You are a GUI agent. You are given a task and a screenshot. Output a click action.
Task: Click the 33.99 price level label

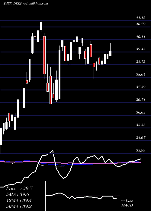point(141,150)
